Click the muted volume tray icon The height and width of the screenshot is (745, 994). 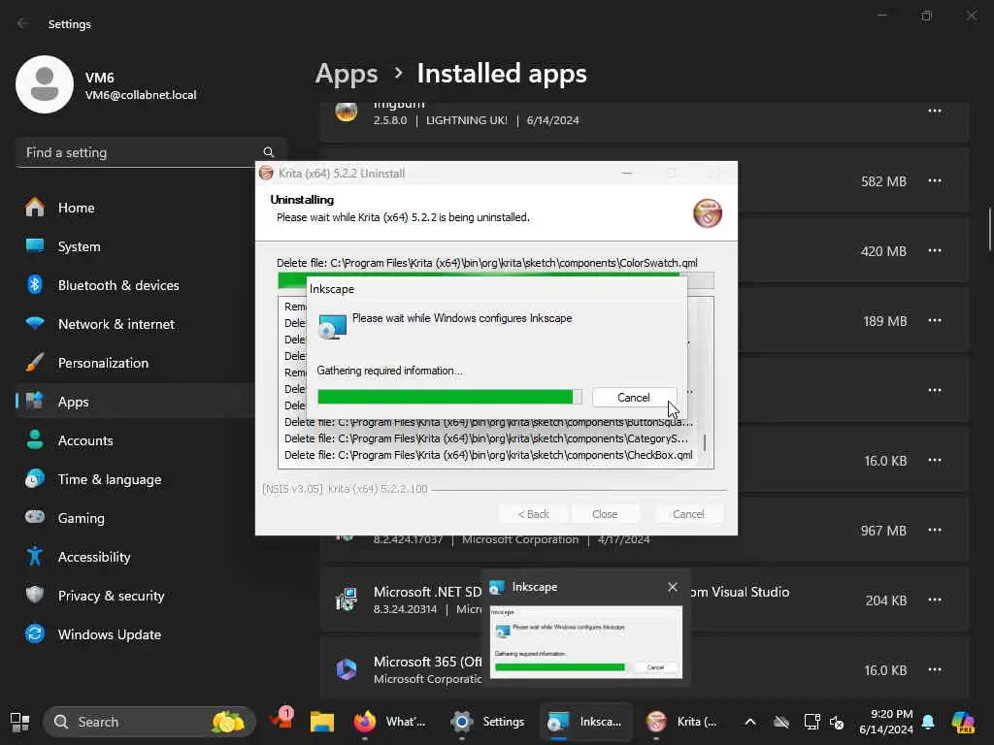click(837, 722)
